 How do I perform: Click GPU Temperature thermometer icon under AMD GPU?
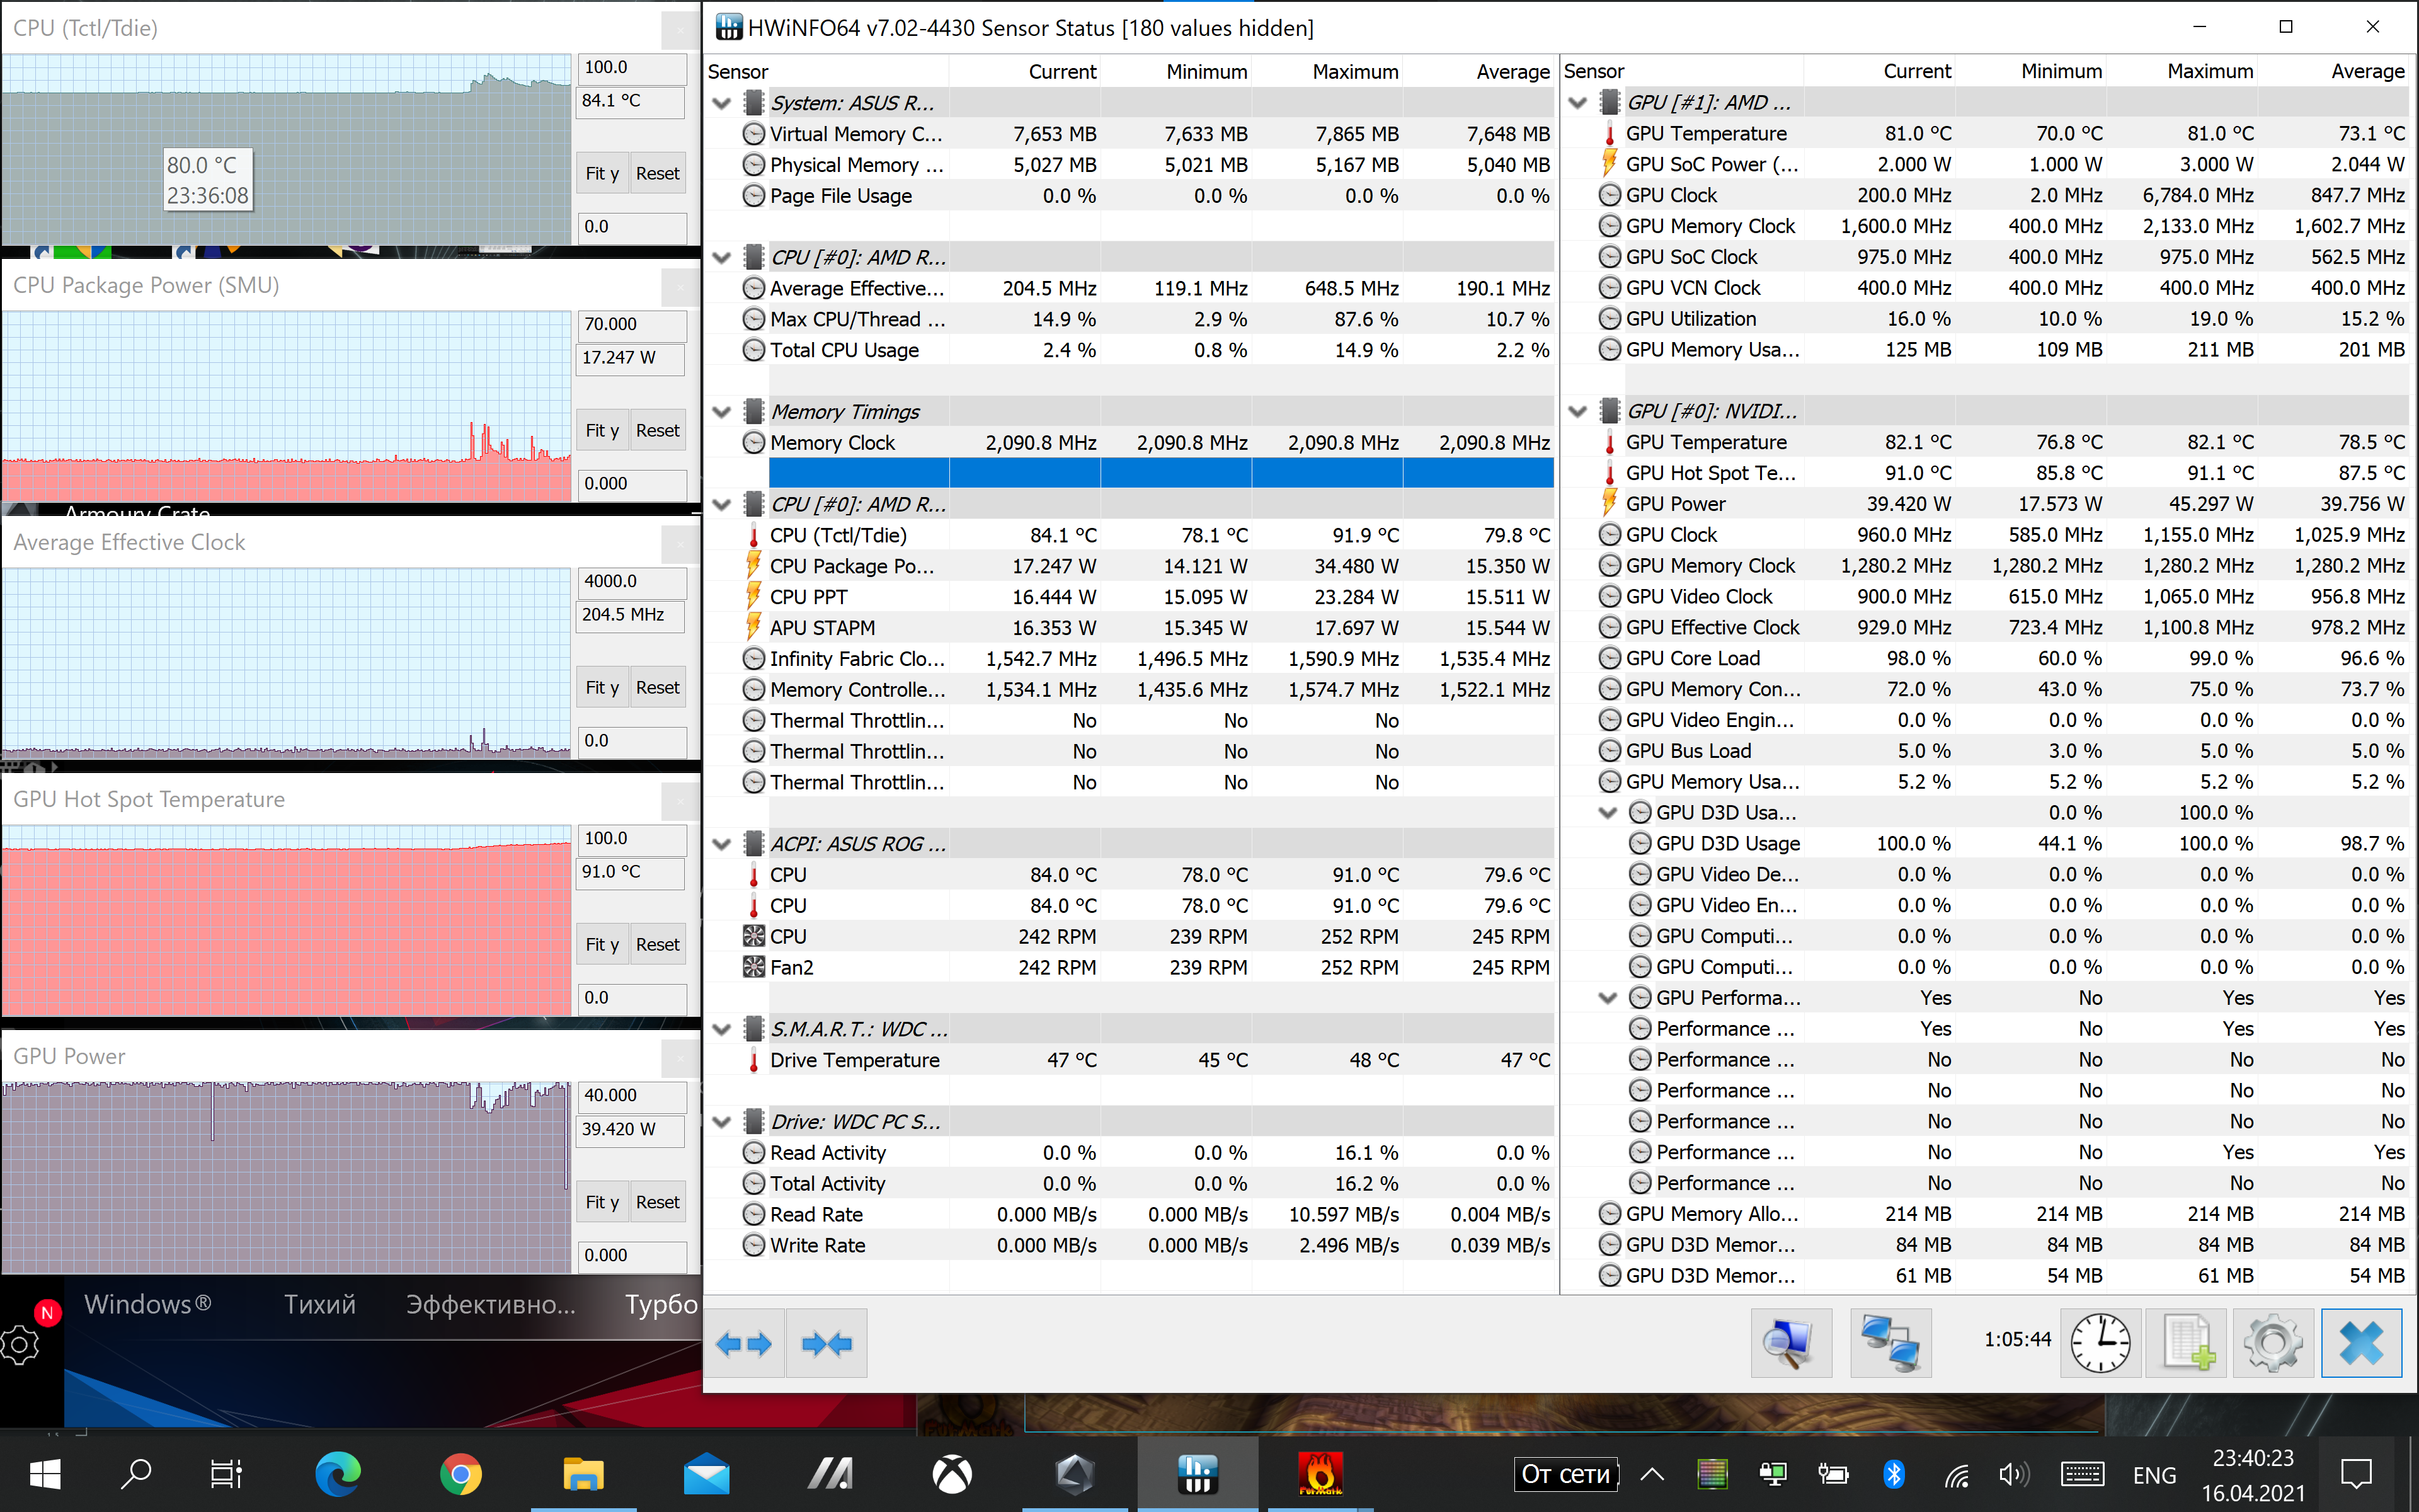point(1610,133)
